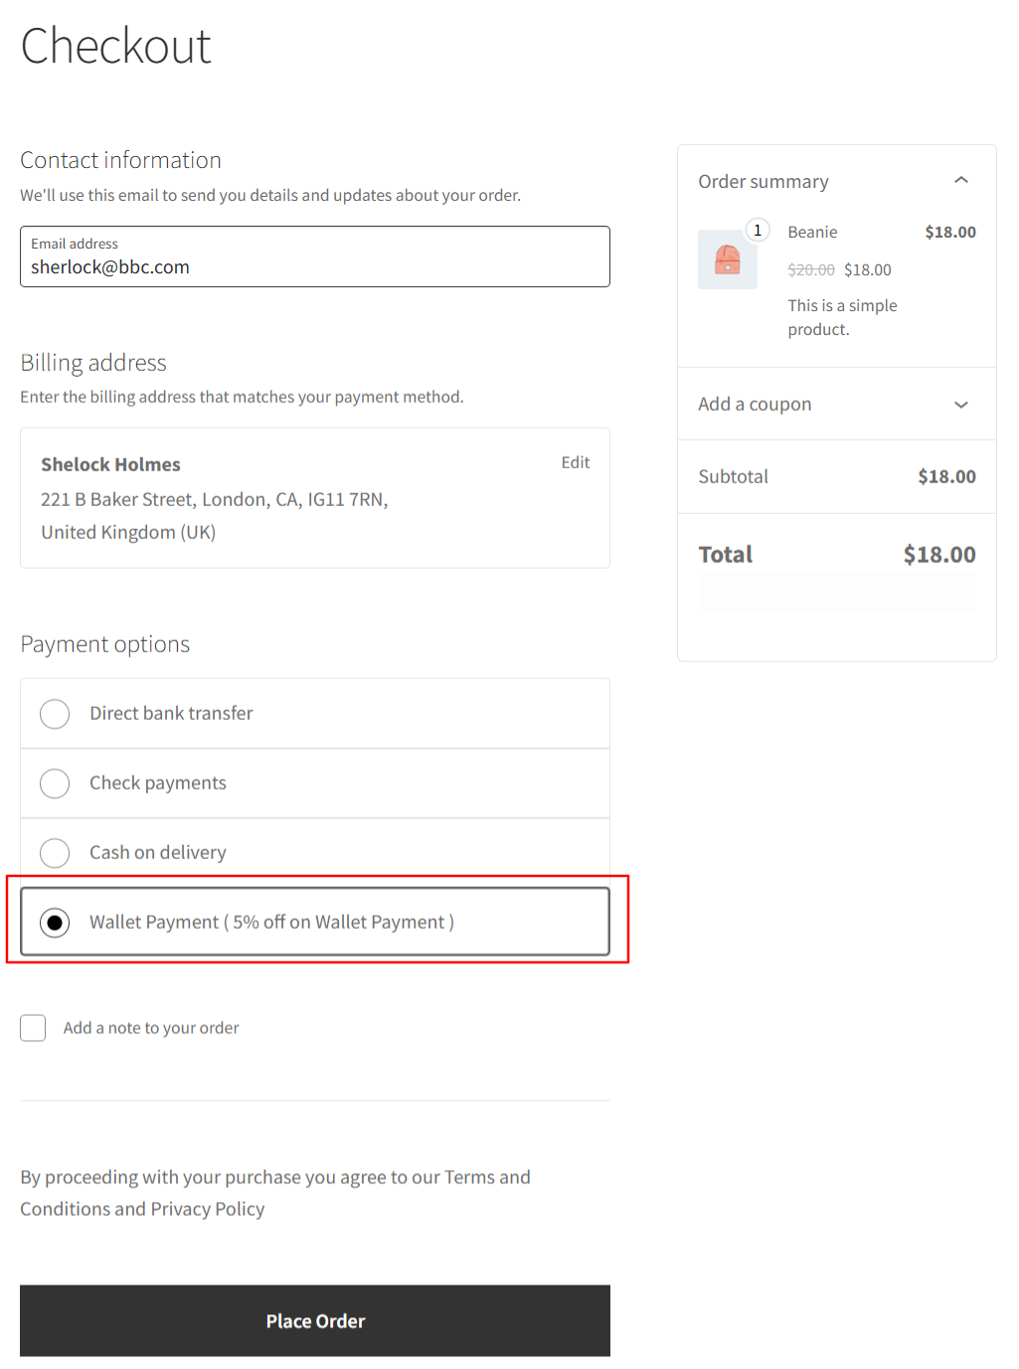Viewport: 1019px width, 1369px height.
Task: Click the Beanie product thumbnail image
Action: 727,258
